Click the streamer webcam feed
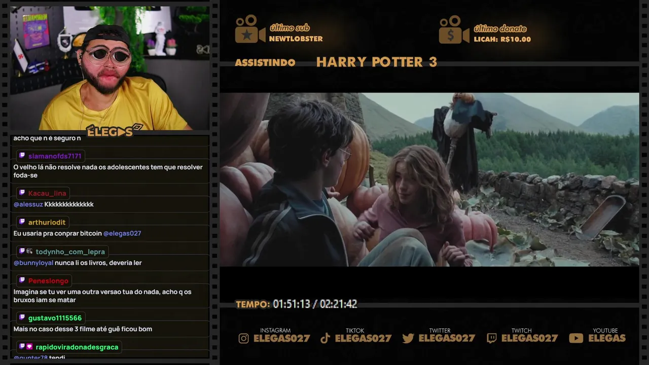The height and width of the screenshot is (365, 649). 110,68
